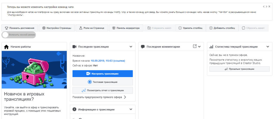Click the Название: label in broadcast panel
274x119 pixels.
(79, 56)
